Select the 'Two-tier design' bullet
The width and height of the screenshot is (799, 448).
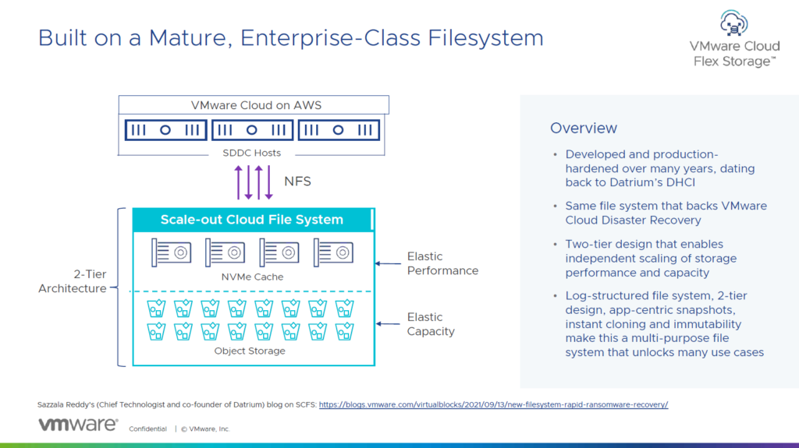651,258
